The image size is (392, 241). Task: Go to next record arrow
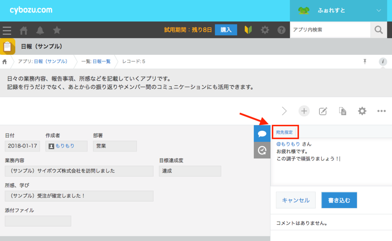[284, 111]
